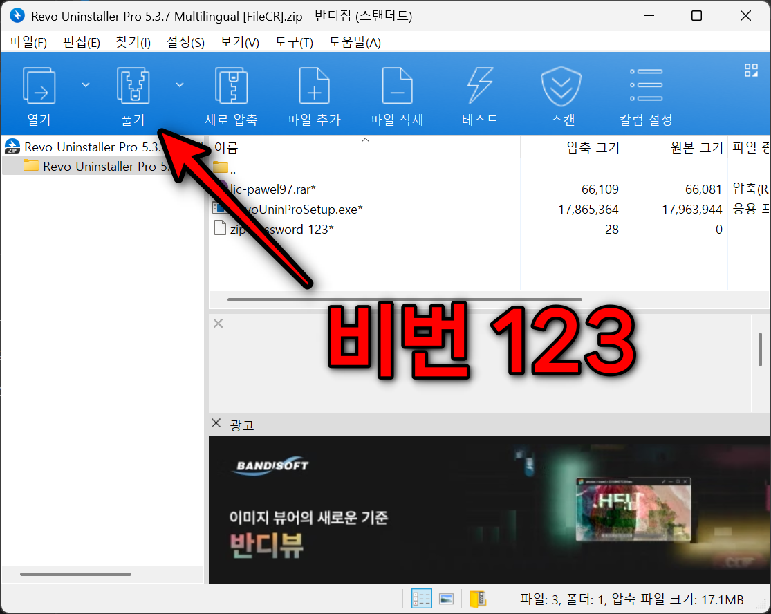This screenshot has height=614, width=771.
Task: Expand the dropdown arrow next to 열기
Action: coord(86,85)
